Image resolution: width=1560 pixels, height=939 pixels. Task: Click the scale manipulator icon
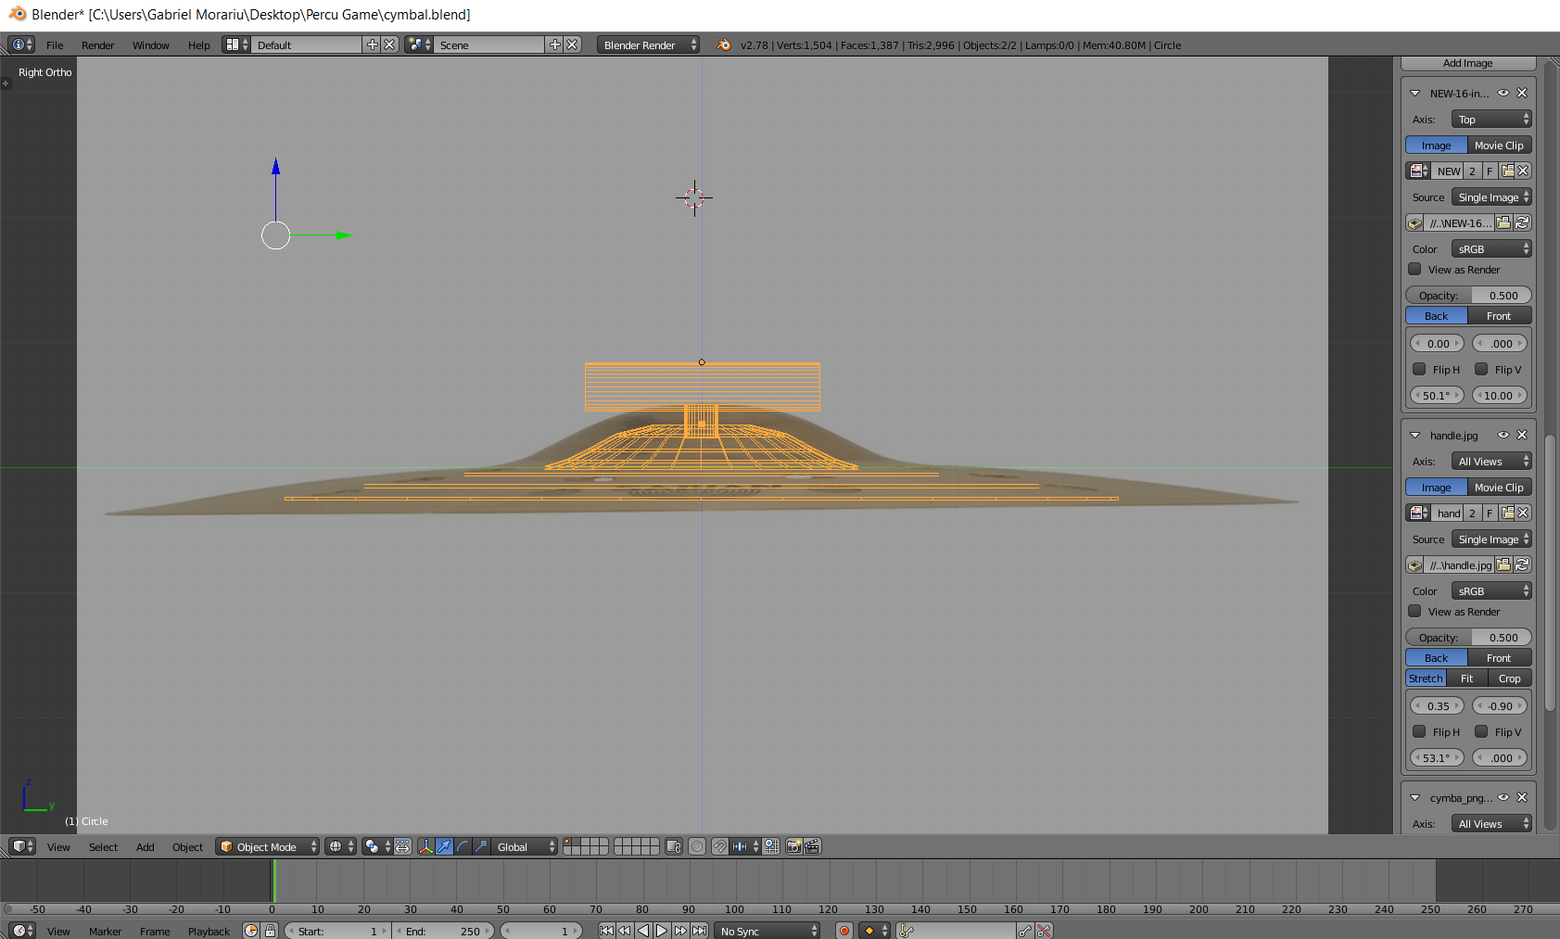tap(482, 846)
